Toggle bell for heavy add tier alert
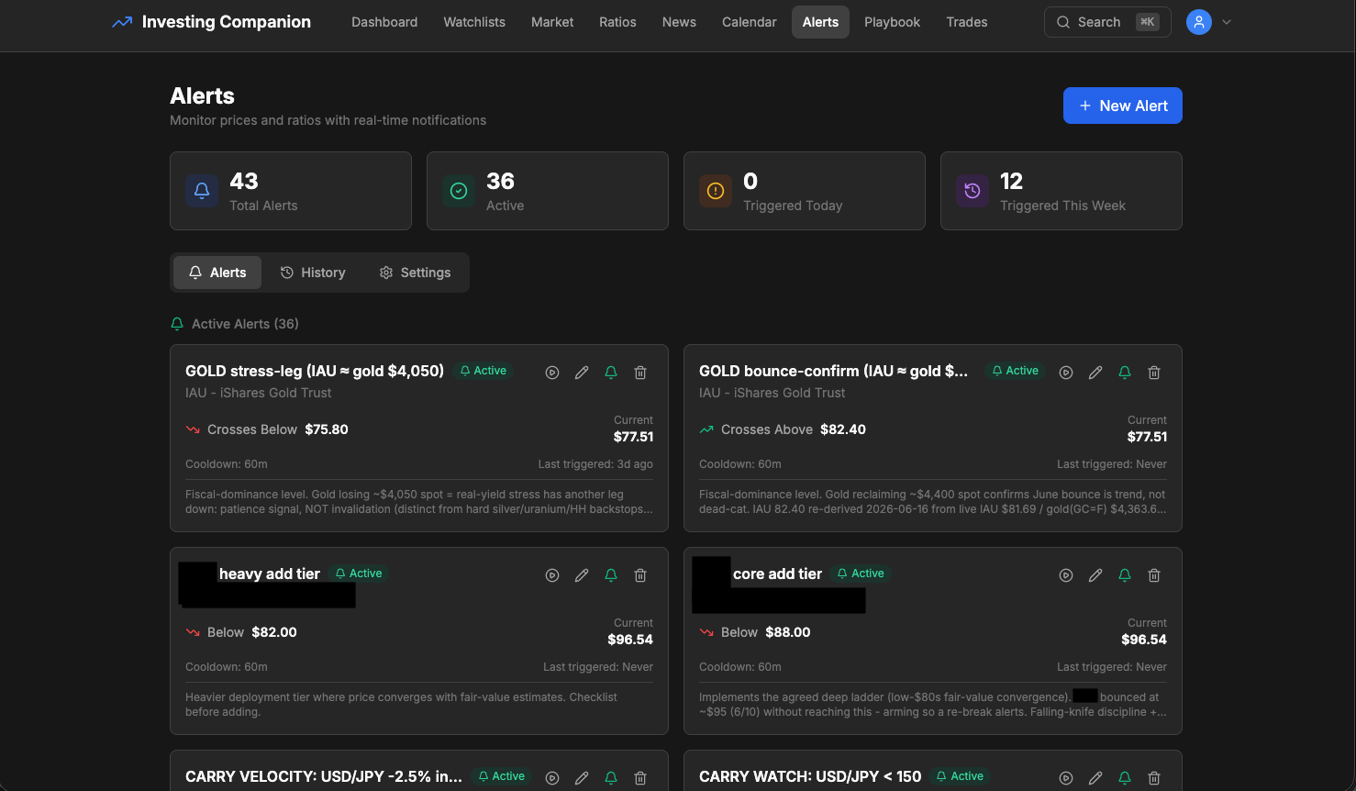Screen dimensions: 1356x791 [x=611, y=575]
